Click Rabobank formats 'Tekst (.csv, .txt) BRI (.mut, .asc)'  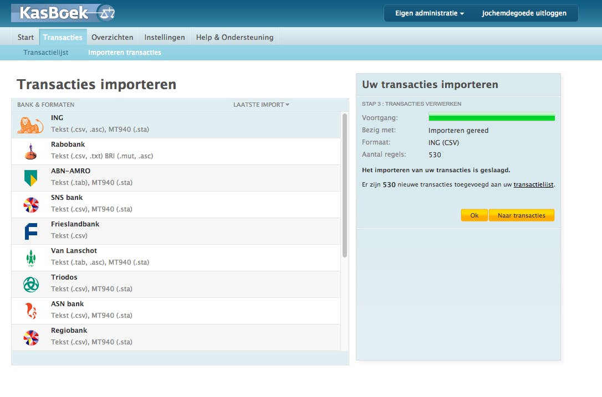[102, 156]
